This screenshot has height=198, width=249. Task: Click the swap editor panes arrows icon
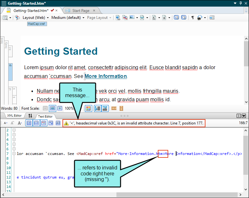(x=30, y=116)
